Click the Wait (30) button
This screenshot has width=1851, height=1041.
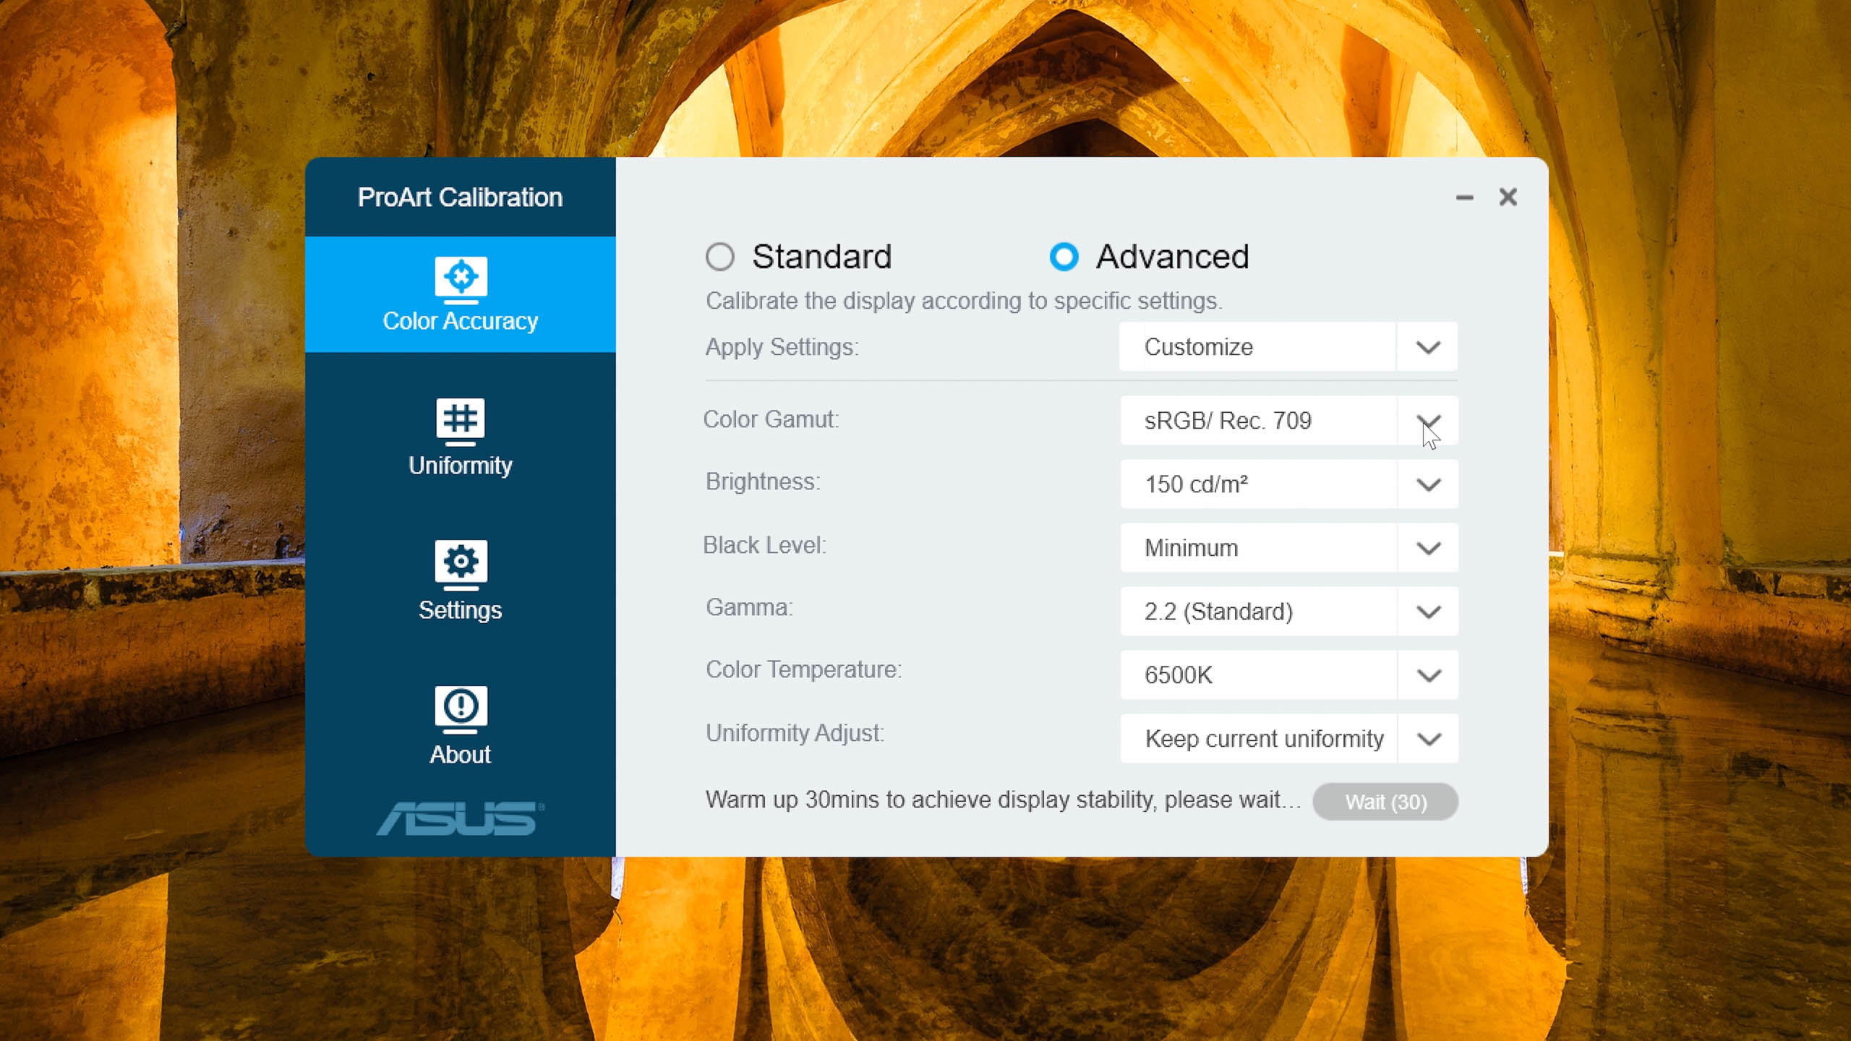[1385, 802]
